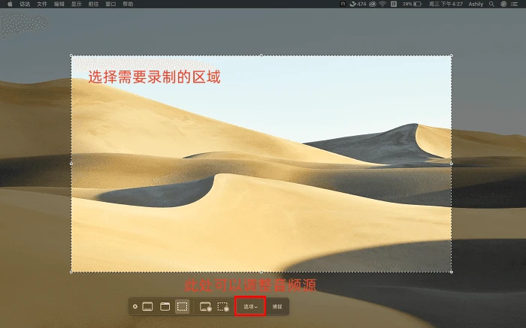The height and width of the screenshot is (328, 526).
Task: Open the 帮助 menu
Action: (x=128, y=4)
